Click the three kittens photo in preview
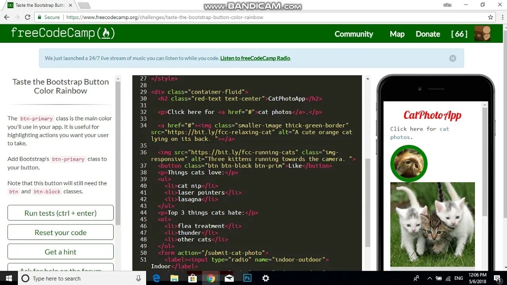 433,224
